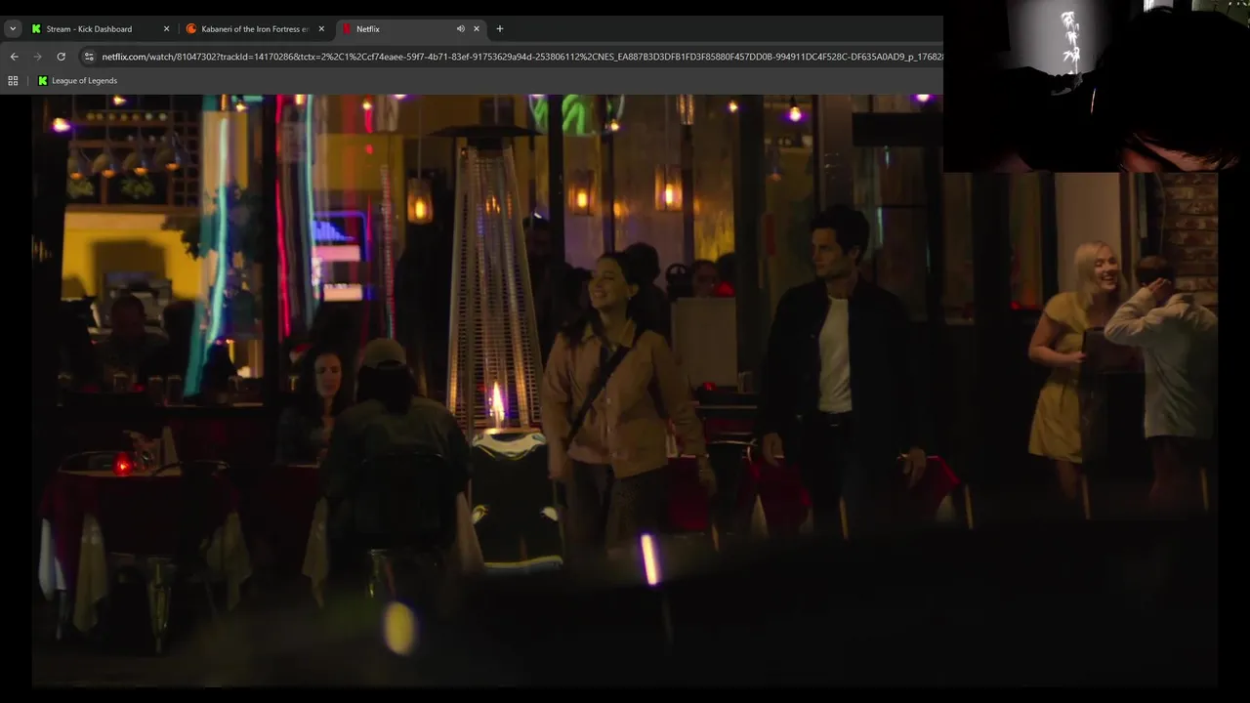This screenshot has height=703, width=1250.
Task: Close the Netflix tab
Action: (x=477, y=29)
